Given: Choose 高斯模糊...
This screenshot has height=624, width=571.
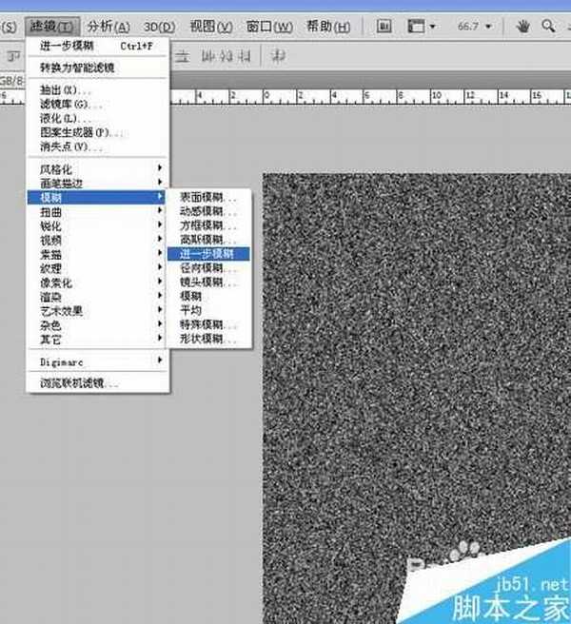Looking at the screenshot, I should pyautogui.click(x=209, y=240).
